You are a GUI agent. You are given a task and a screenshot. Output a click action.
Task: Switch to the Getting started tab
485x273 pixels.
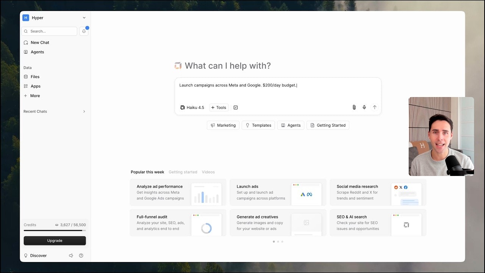coord(183,172)
